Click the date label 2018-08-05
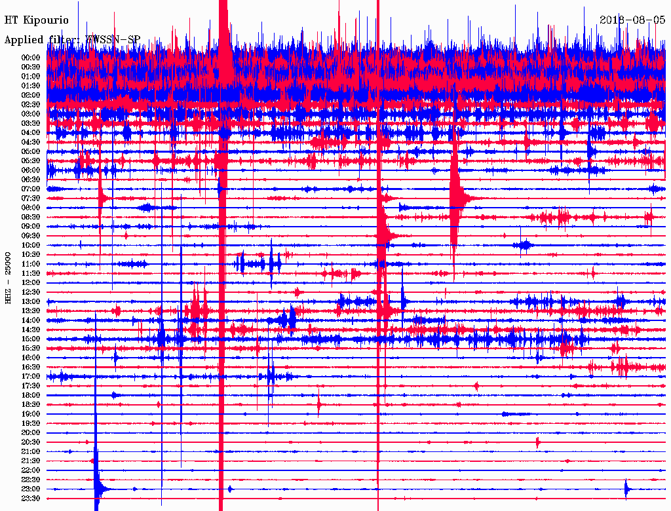This screenshot has height=511, width=671. tap(632, 20)
